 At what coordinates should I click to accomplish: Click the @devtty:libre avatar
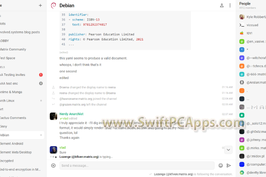pyautogui.click(x=242, y=173)
